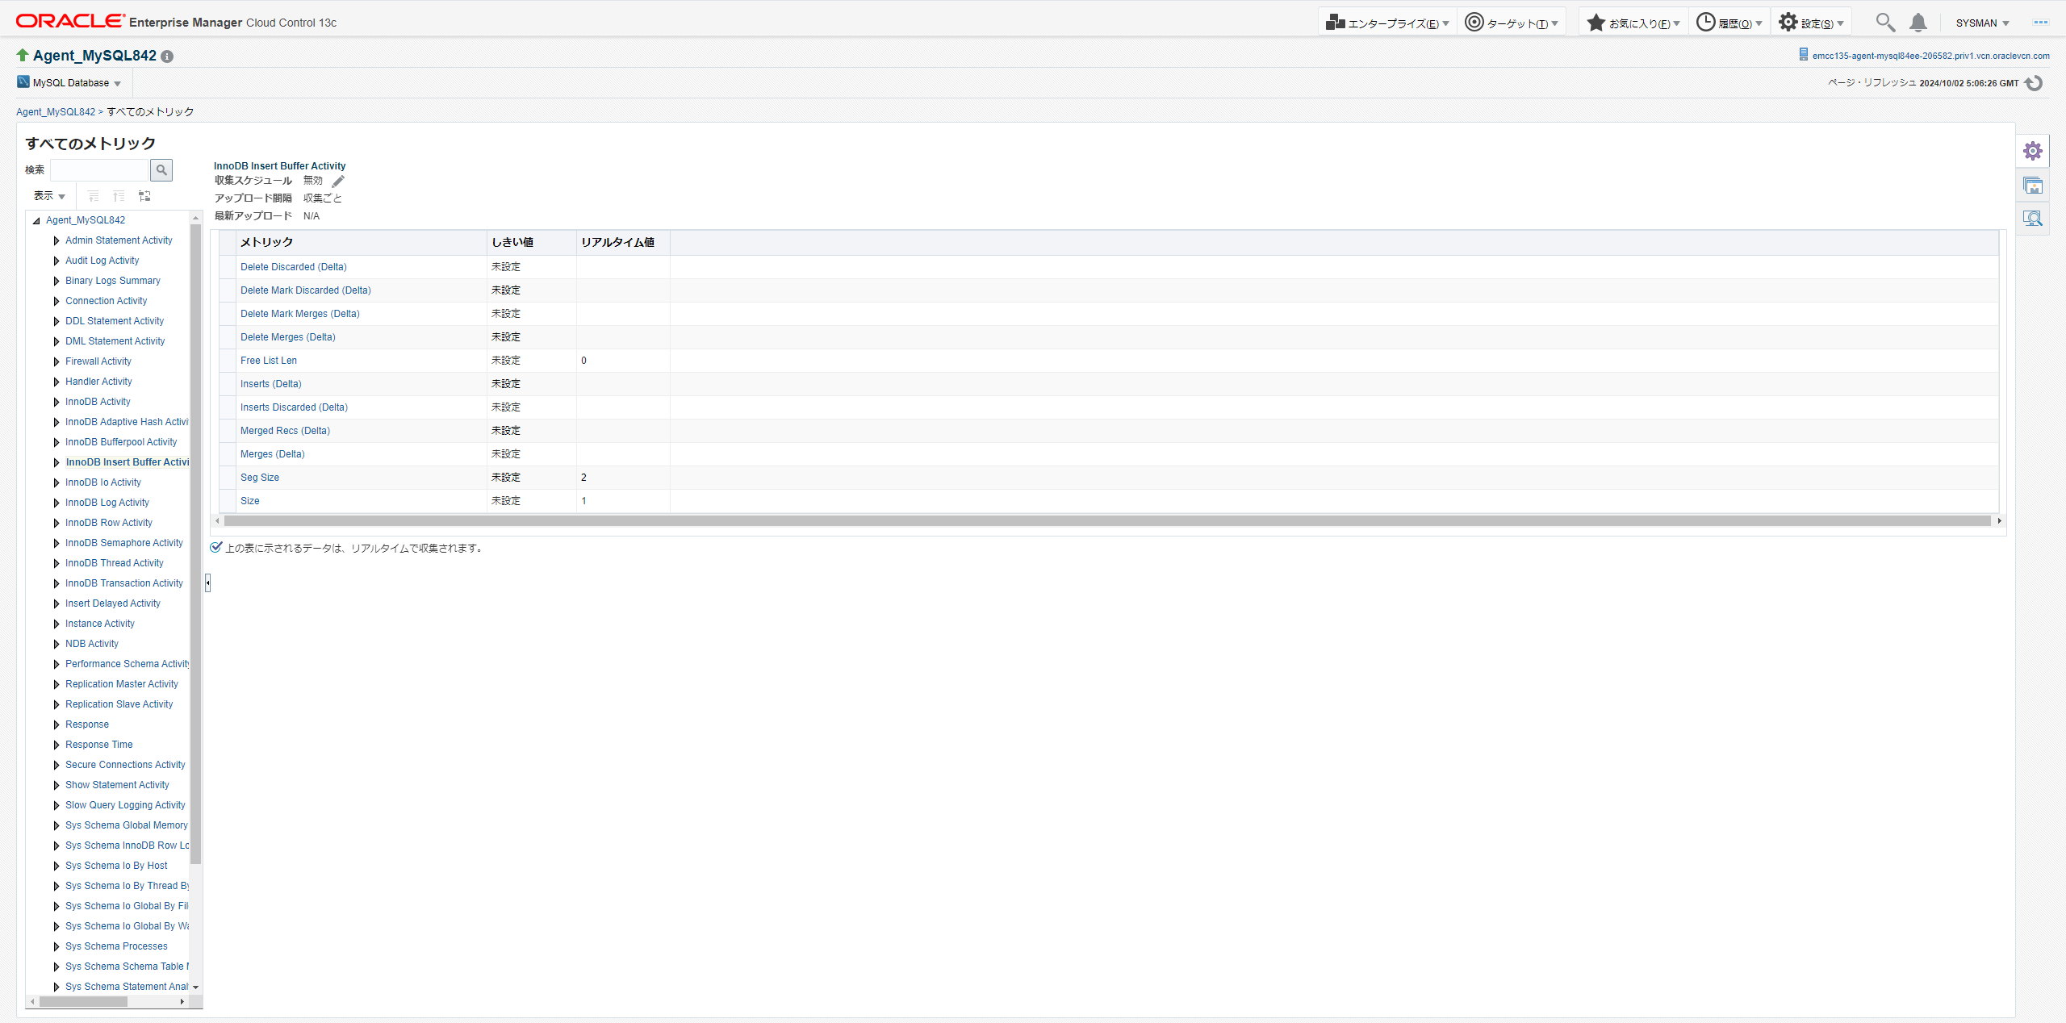
Task: Click the tree horizontal scrollbar
Action: tap(83, 1001)
